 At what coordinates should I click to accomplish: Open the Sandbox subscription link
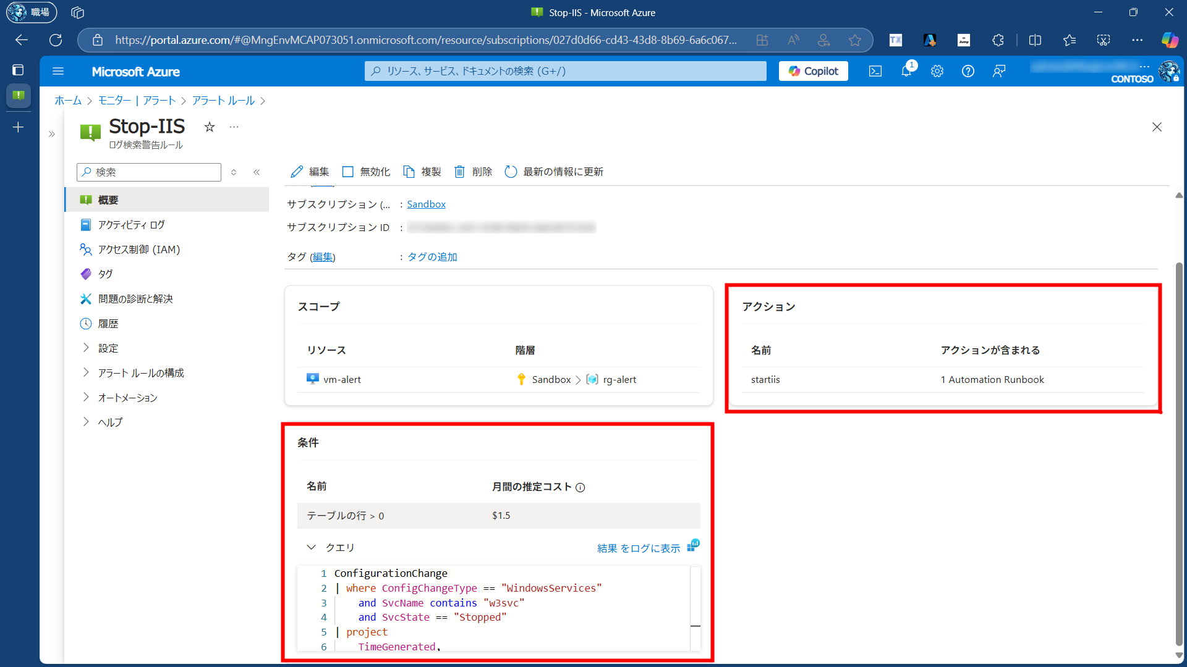(426, 204)
